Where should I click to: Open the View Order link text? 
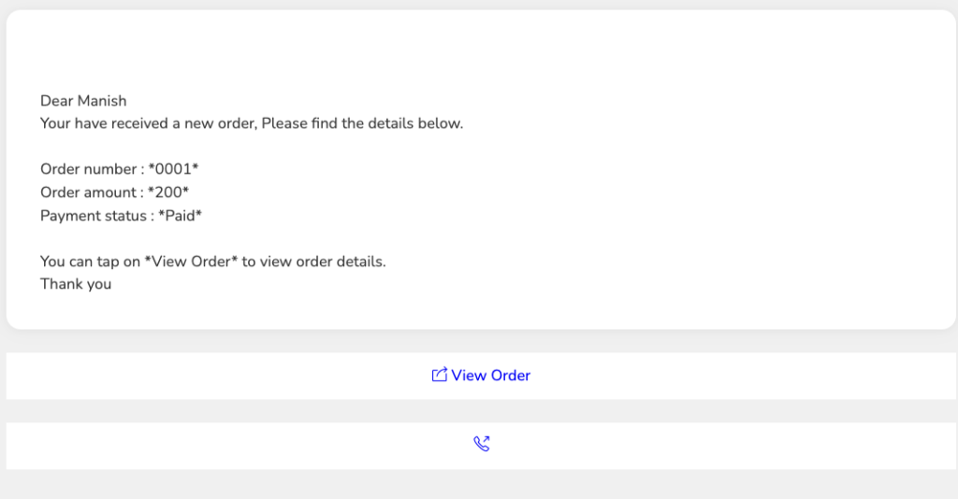pos(490,375)
